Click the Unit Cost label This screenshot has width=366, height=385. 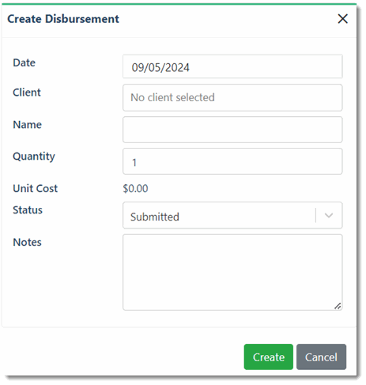(x=36, y=188)
